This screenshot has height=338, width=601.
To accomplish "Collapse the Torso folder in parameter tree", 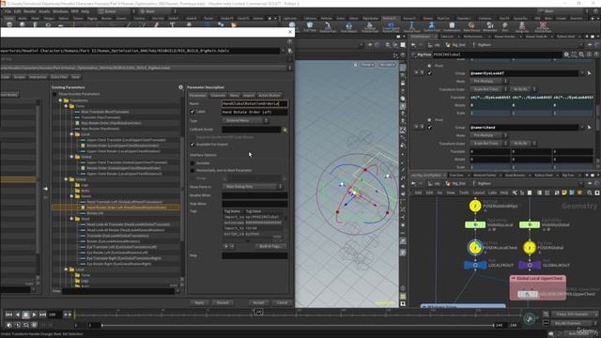I will pos(66,106).
